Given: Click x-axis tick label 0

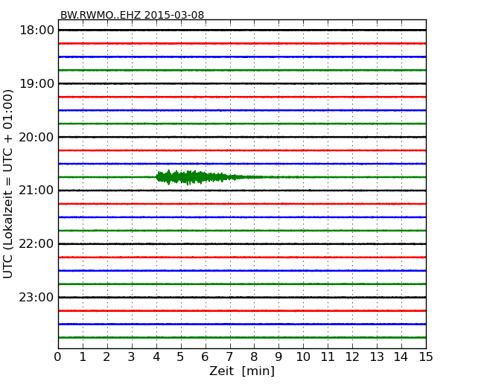Looking at the screenshot, I should [58, 357].
